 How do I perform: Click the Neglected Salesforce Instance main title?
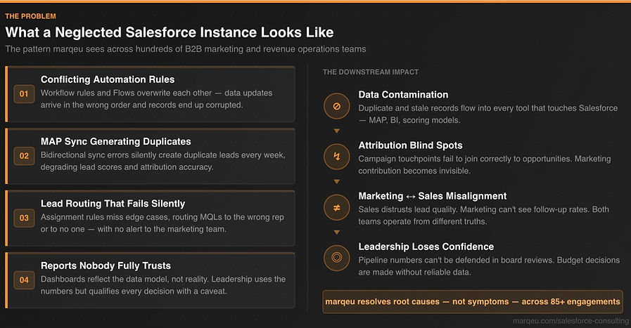click(170, 32)
